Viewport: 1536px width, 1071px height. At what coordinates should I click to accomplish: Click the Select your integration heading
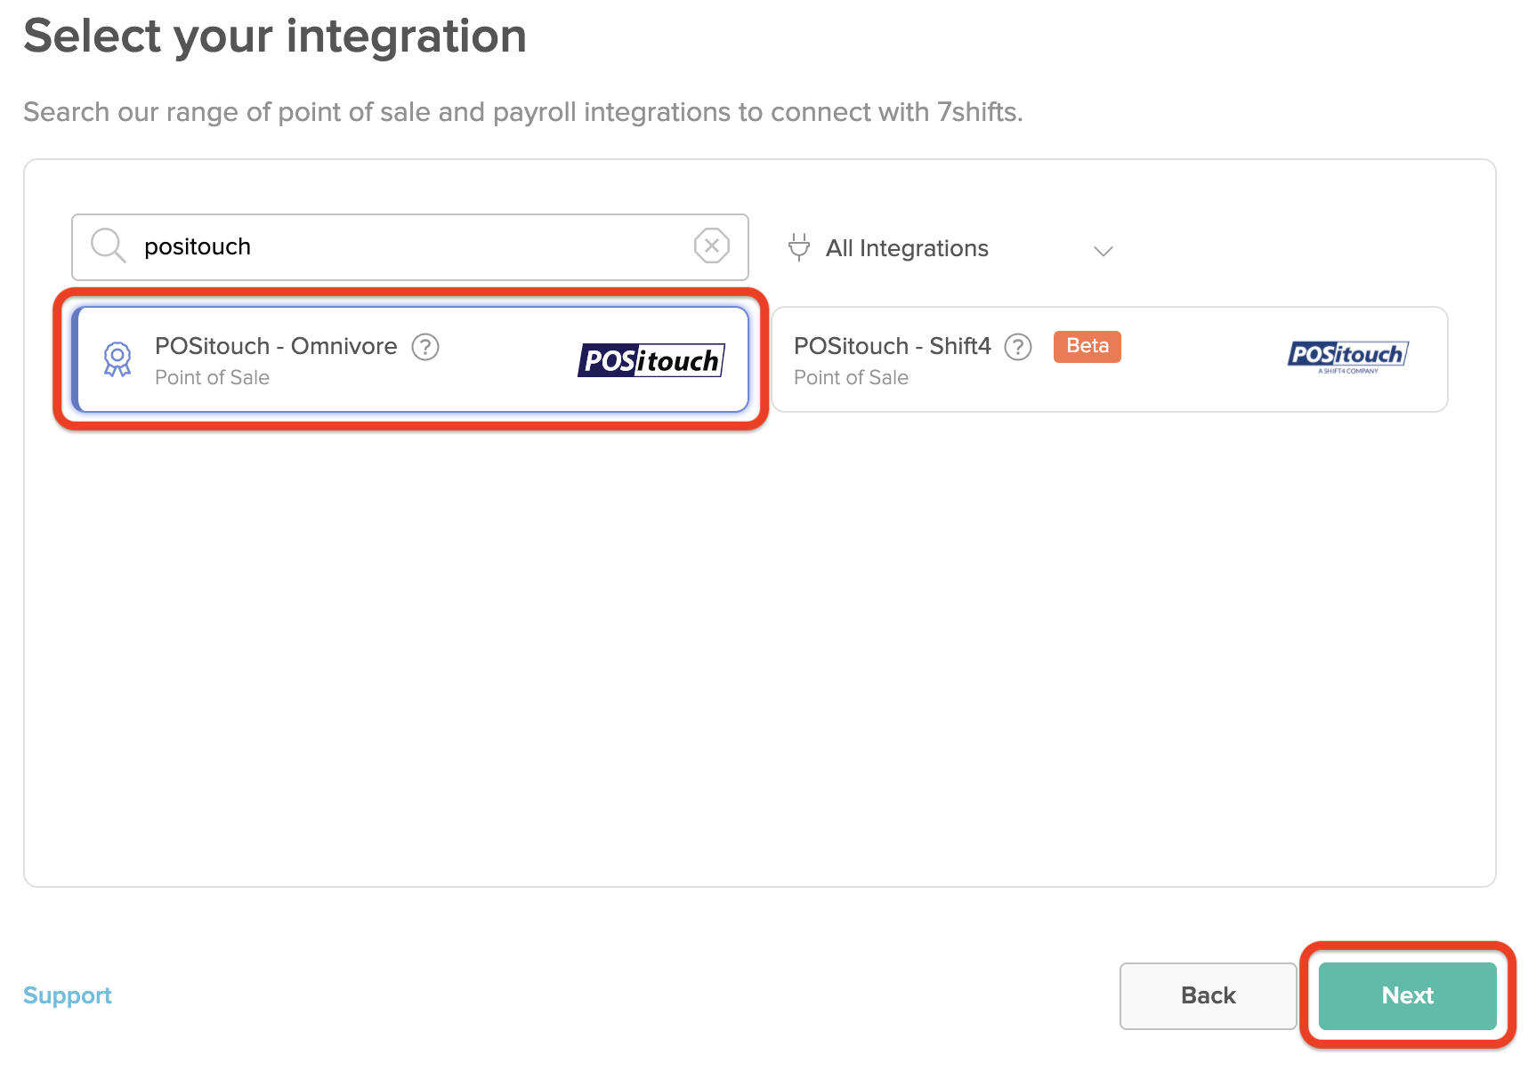click(x=275, y=36)
